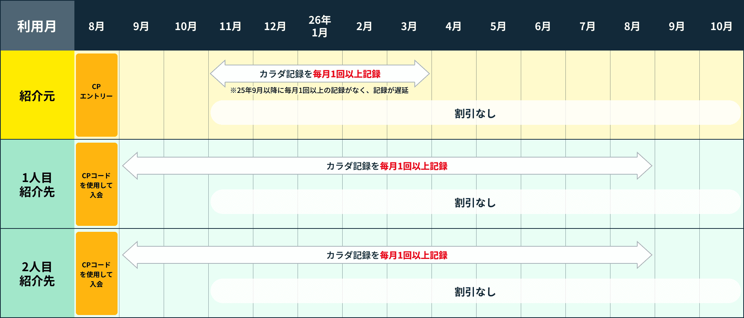Screen dimensions: 744x318
Task: Click CPコード box in 1人目 row
Action: (x=97, y=184)
